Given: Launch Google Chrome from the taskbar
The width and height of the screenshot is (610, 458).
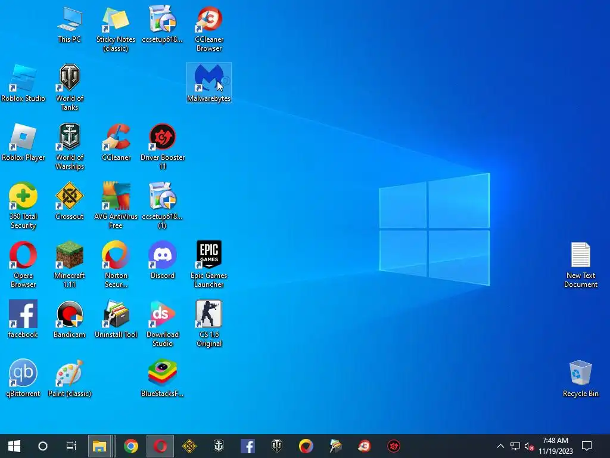Looking at the screenshot, I should click(131, 446).
